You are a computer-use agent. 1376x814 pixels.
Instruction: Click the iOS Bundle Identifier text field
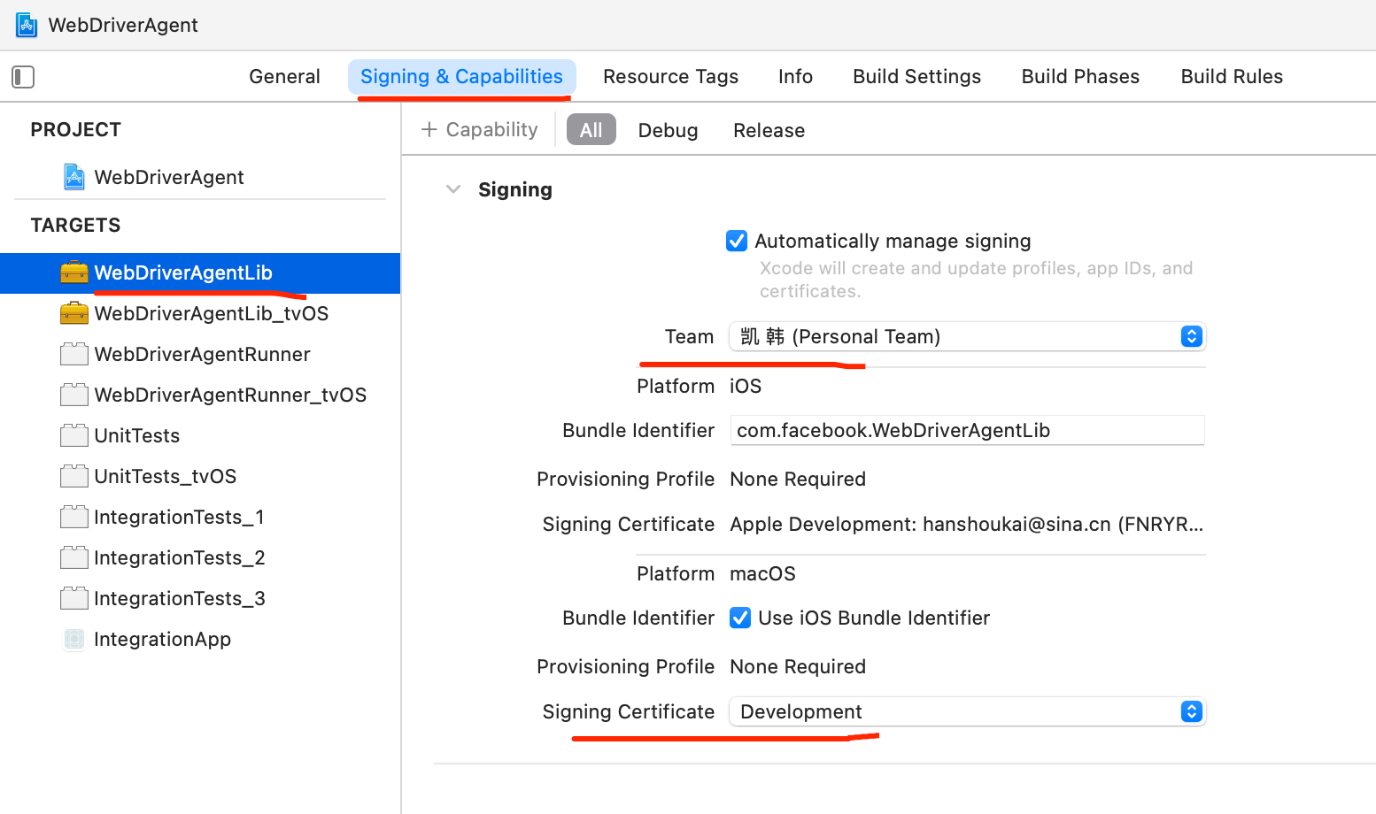pos(967,430)
